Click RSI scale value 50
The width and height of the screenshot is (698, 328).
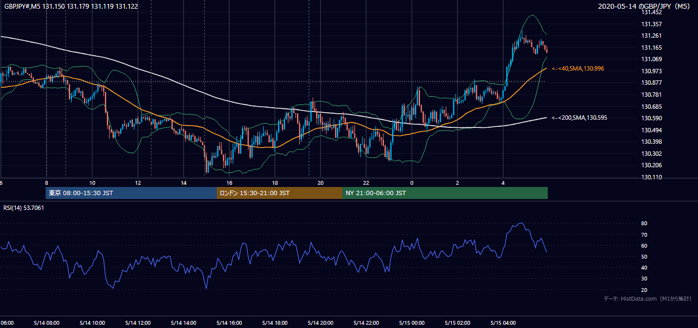coord(644,256)
